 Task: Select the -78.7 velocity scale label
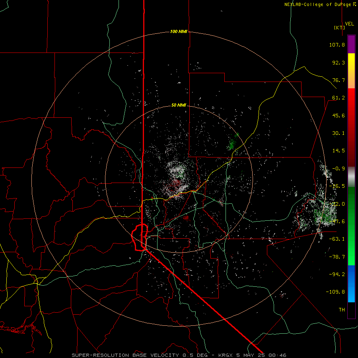click(x=337, y=257)
